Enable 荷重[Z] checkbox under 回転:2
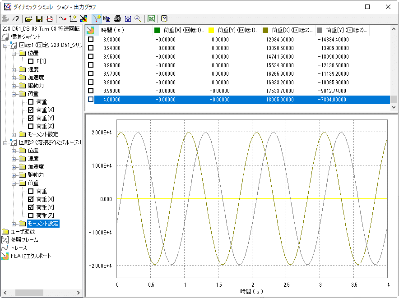The height and width of the screenshot is (298, 399). [31, 215]
